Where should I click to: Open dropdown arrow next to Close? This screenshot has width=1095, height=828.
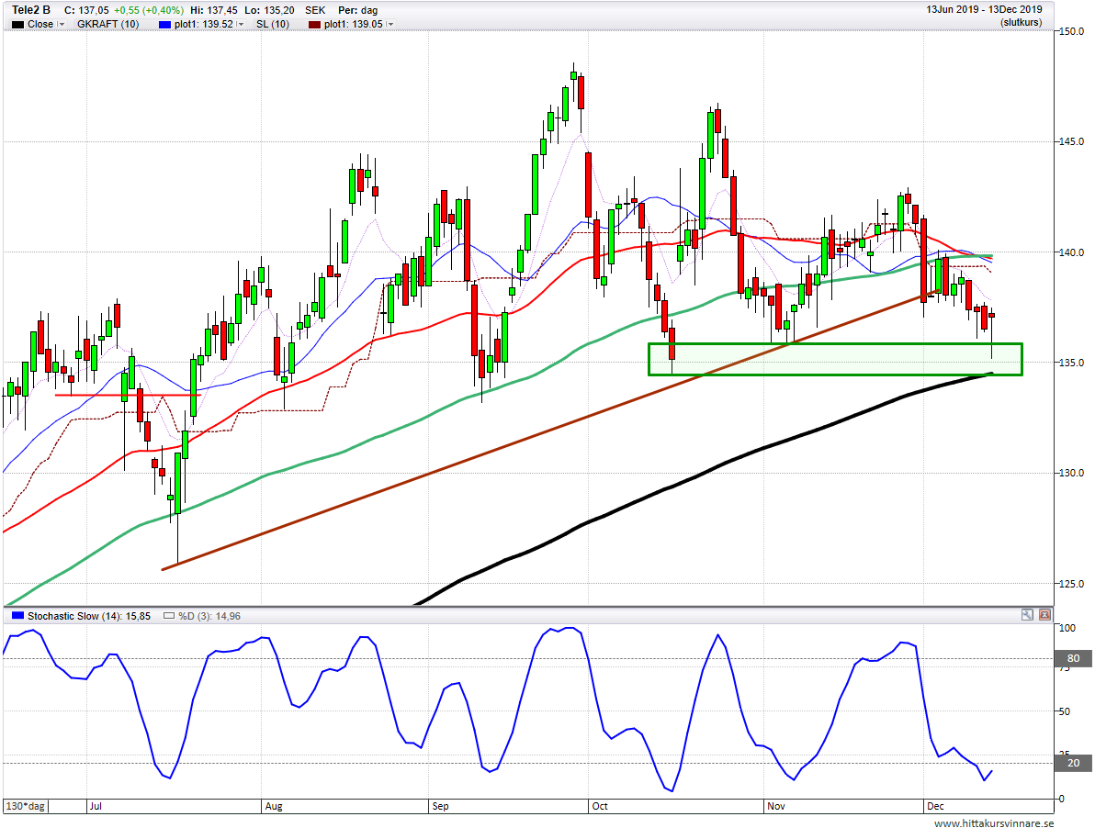pos(62,25)
